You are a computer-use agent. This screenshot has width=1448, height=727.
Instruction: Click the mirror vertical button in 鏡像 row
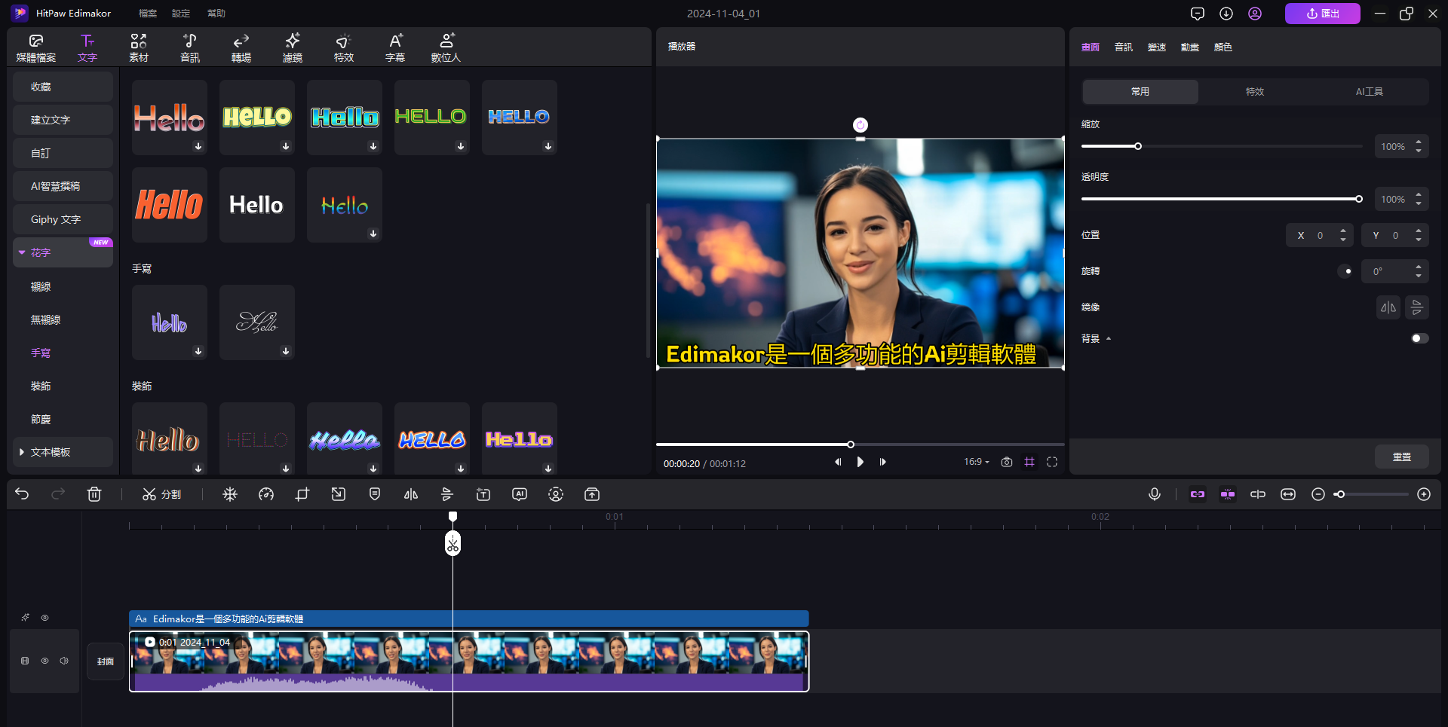click(x=1417, y=307)
